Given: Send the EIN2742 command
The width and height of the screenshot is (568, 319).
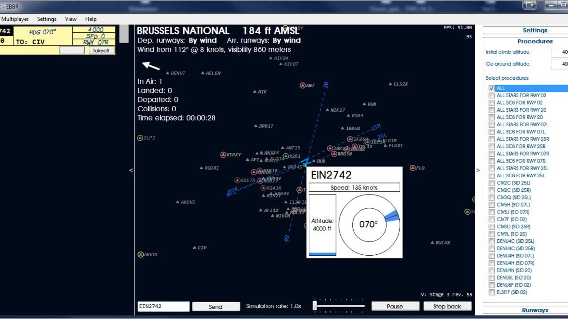Looking at the screenshot, I should (x=215, y=307).
